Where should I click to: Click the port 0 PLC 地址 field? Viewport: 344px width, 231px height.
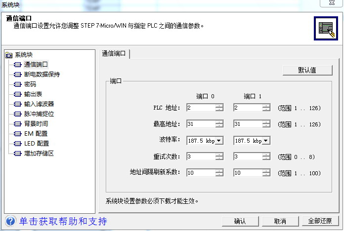coord(201,108)
